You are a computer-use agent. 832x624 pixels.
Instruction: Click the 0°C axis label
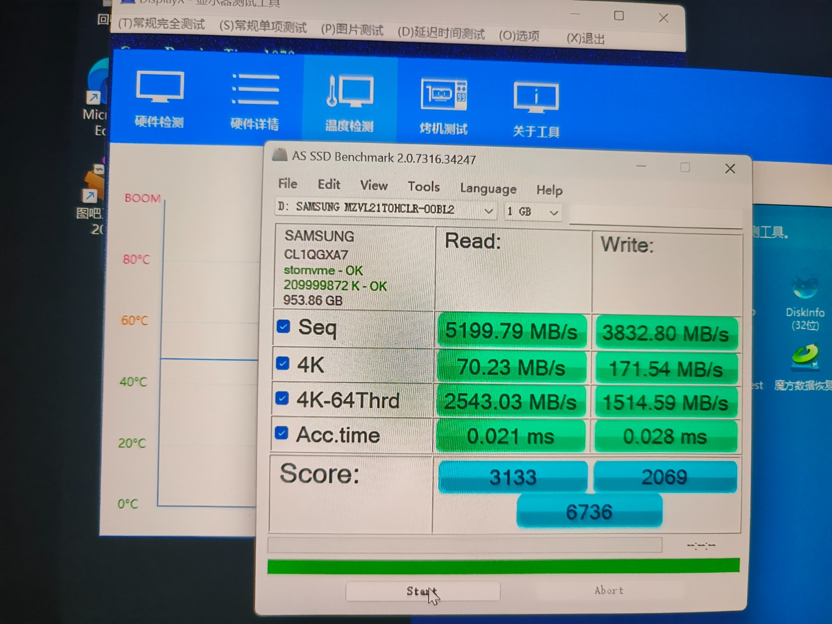128,504
